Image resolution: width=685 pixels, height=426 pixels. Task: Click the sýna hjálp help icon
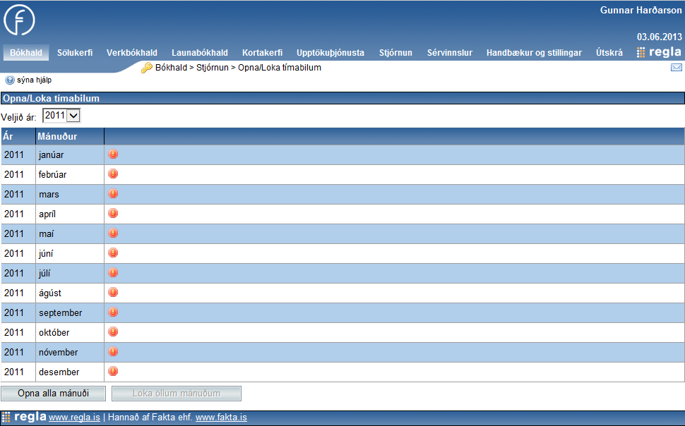(x=10, y=80)
